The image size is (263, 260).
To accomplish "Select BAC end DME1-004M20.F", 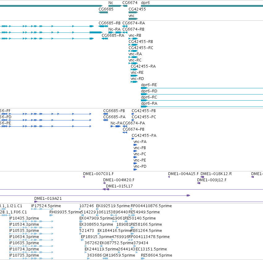I will 119,180.
